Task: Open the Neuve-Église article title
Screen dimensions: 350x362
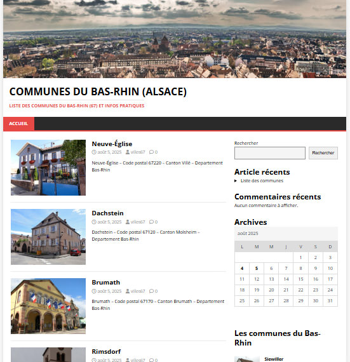Action: (112, 144)
